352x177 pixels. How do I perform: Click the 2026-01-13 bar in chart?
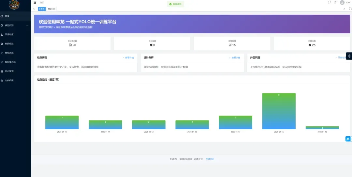[192, 125]
